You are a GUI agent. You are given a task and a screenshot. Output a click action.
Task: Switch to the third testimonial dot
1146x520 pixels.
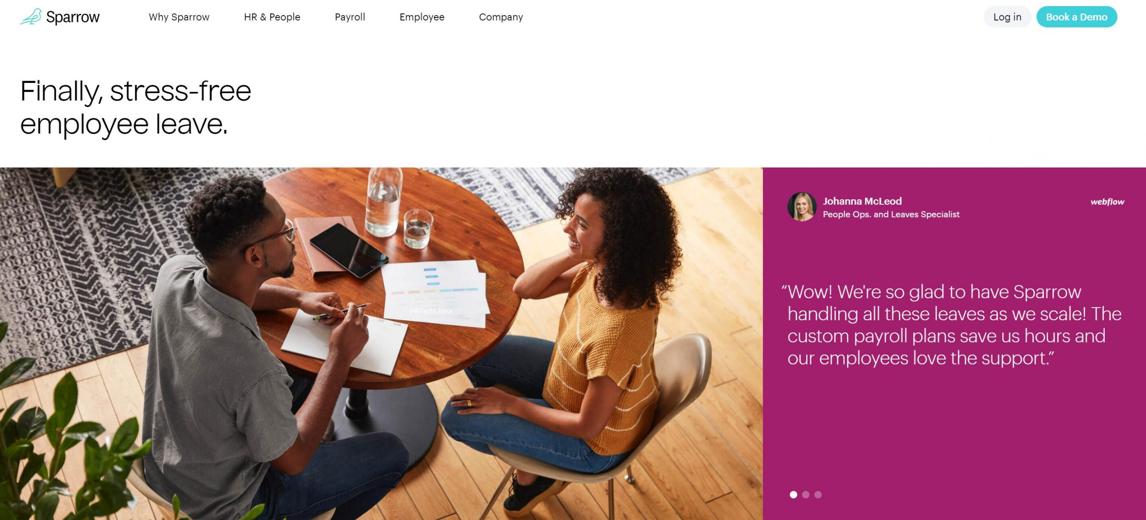(818, 494)
